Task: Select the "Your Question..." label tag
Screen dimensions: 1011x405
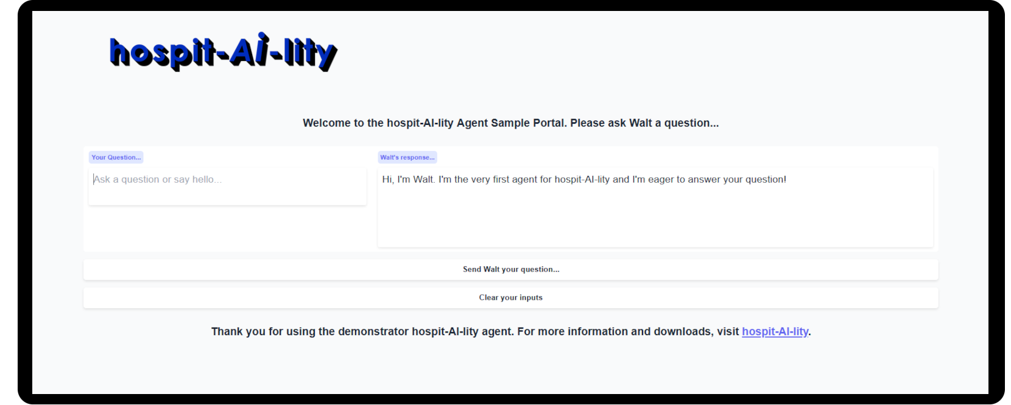Action: [x=116, y=157]
